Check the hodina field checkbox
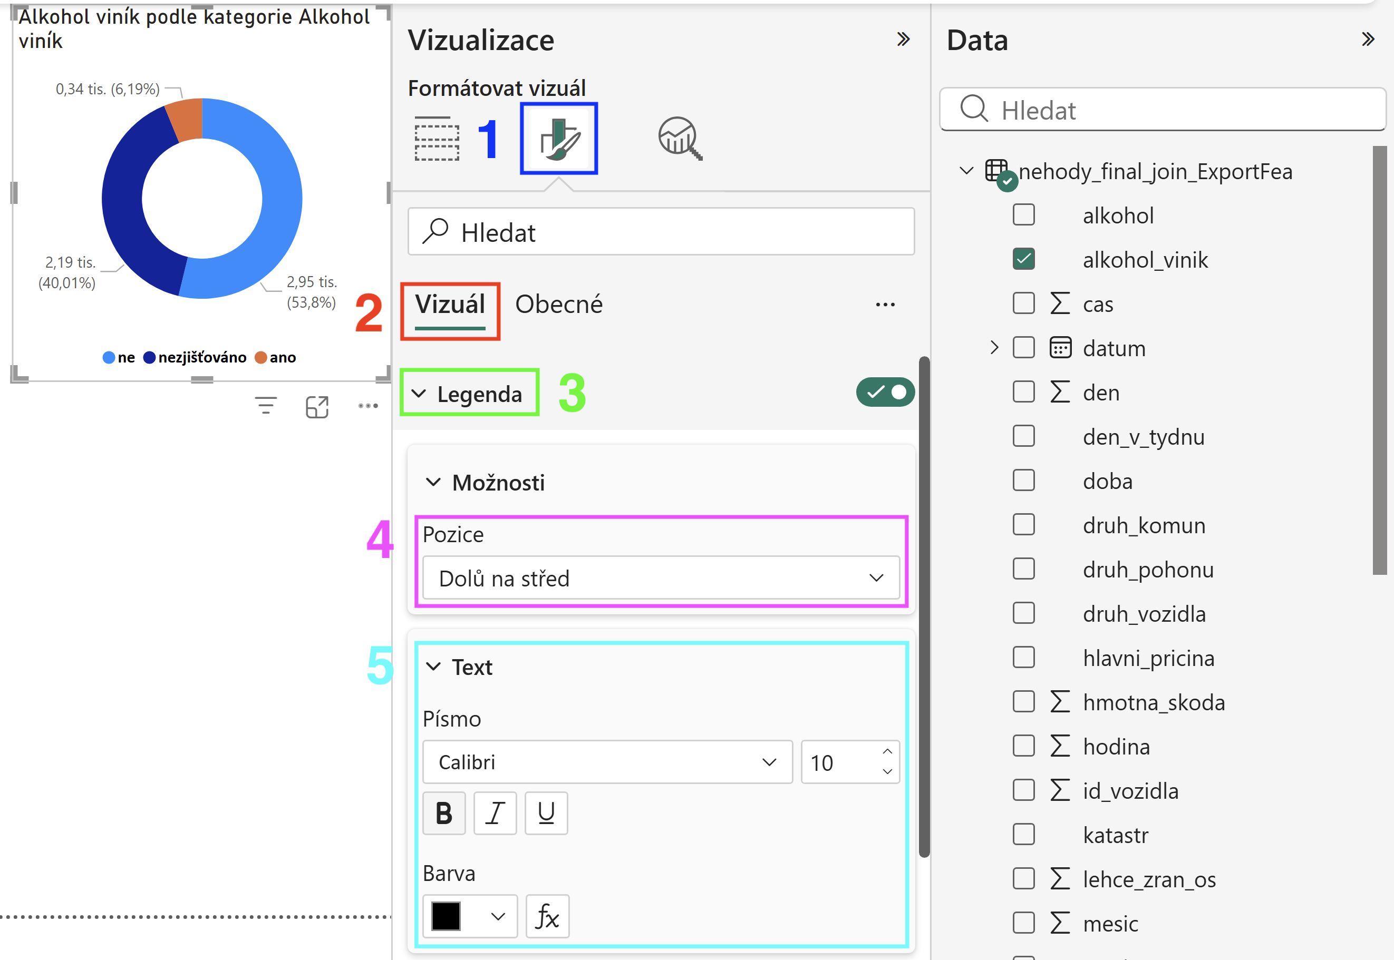The image size is (1394, 960). pyautogui.click(x=1024, y=746)
